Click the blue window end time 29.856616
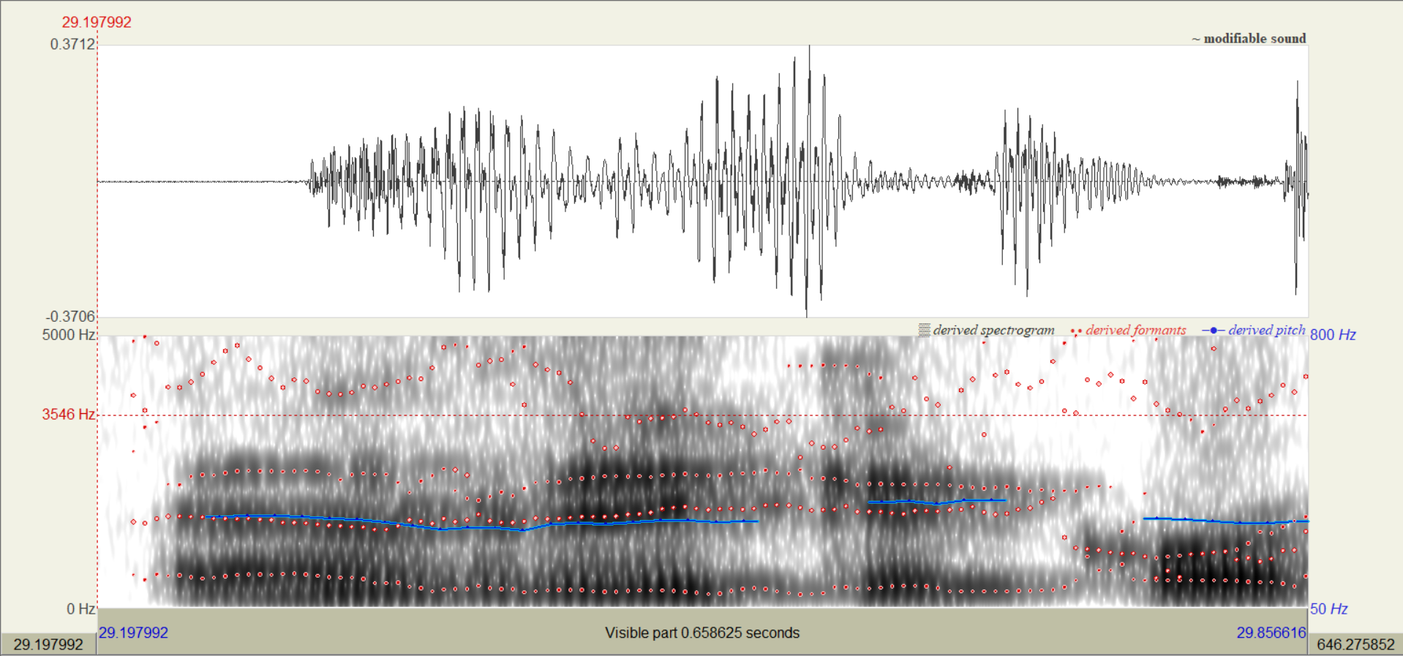1403x656 pixels. (x=1271, y=633)
